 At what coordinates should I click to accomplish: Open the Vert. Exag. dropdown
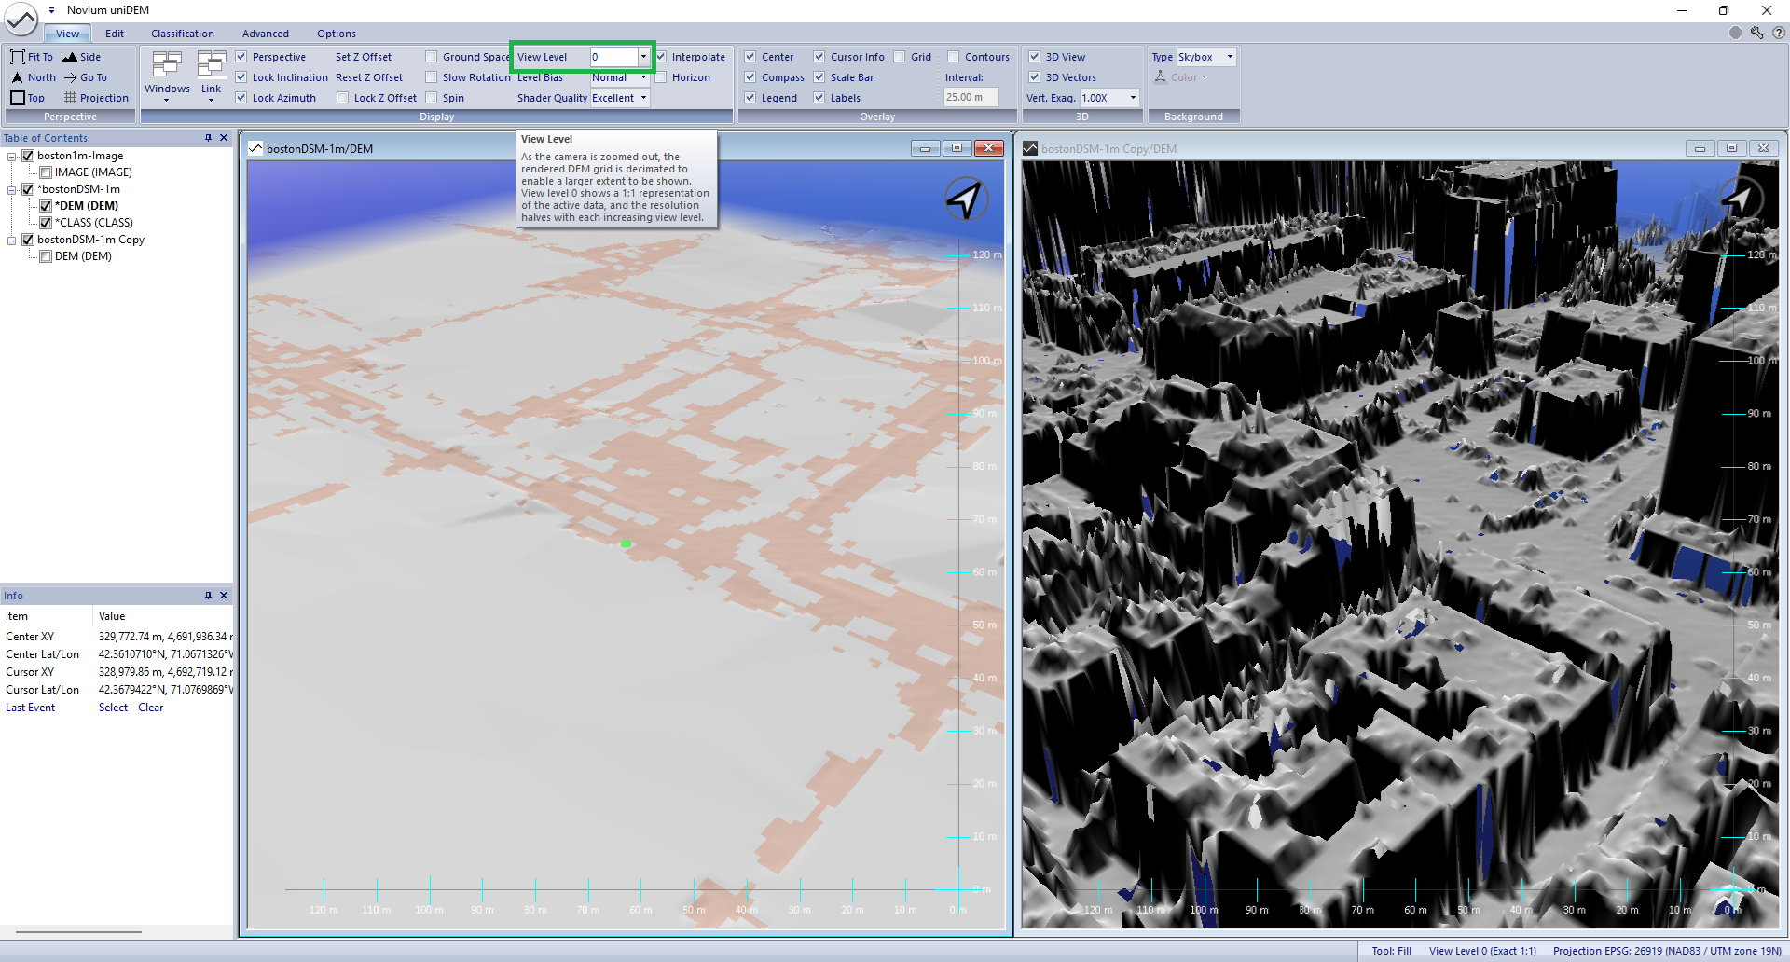[1134, 98]
